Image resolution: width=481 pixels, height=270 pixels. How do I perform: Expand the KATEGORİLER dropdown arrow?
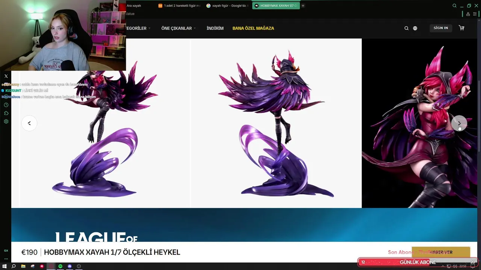click(x=149, y=28)
